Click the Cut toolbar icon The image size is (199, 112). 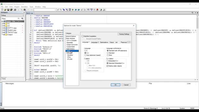click(19, 10)
